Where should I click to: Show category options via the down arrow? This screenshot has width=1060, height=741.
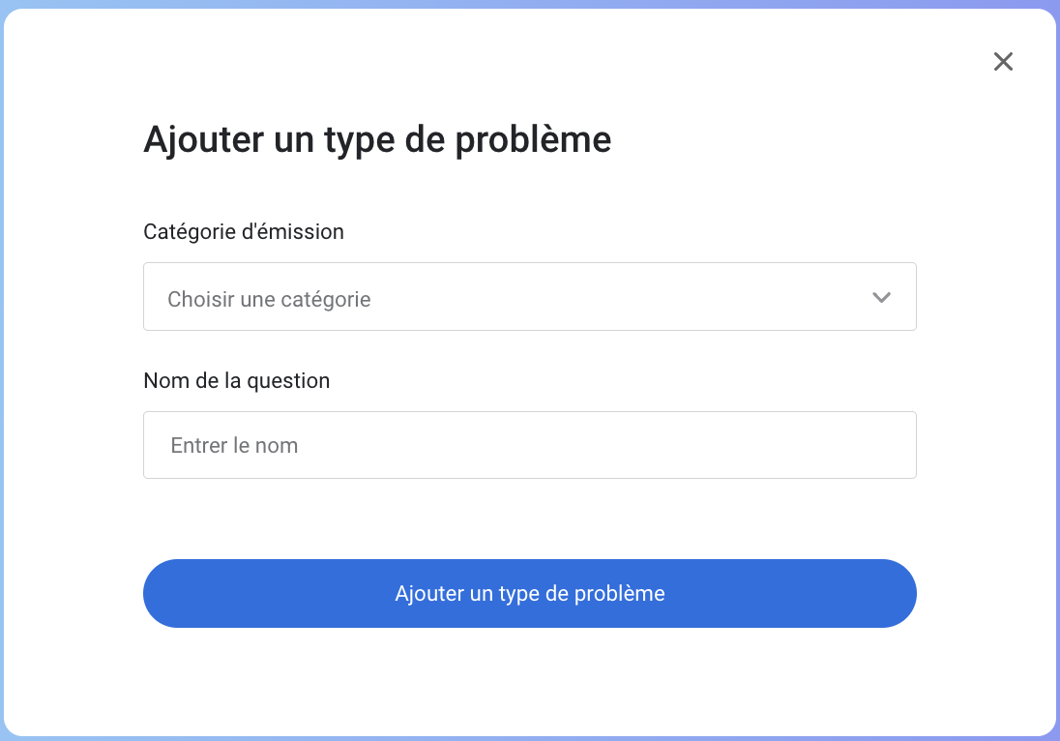tap(881, 298)
